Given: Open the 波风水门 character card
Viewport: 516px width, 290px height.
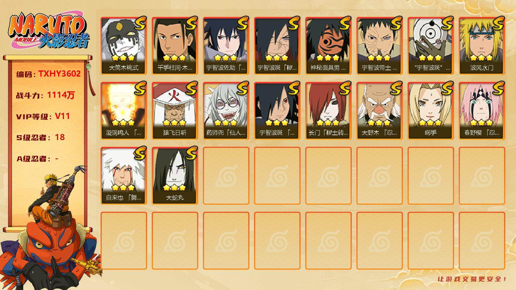Looking at the screenshot, I should pyautogui.click(x=482, y=46).
